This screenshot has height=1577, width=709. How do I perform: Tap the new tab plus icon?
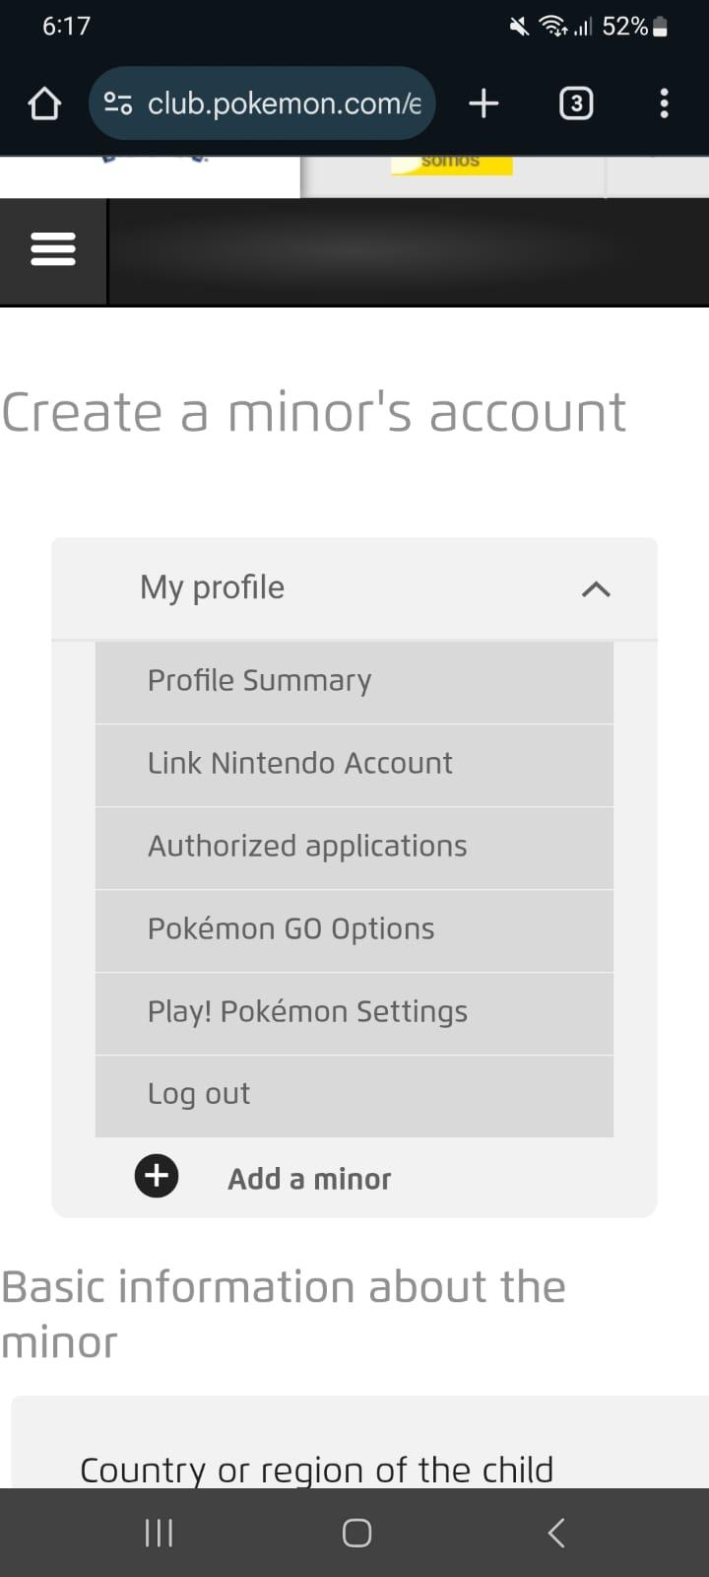click(483, 103)
